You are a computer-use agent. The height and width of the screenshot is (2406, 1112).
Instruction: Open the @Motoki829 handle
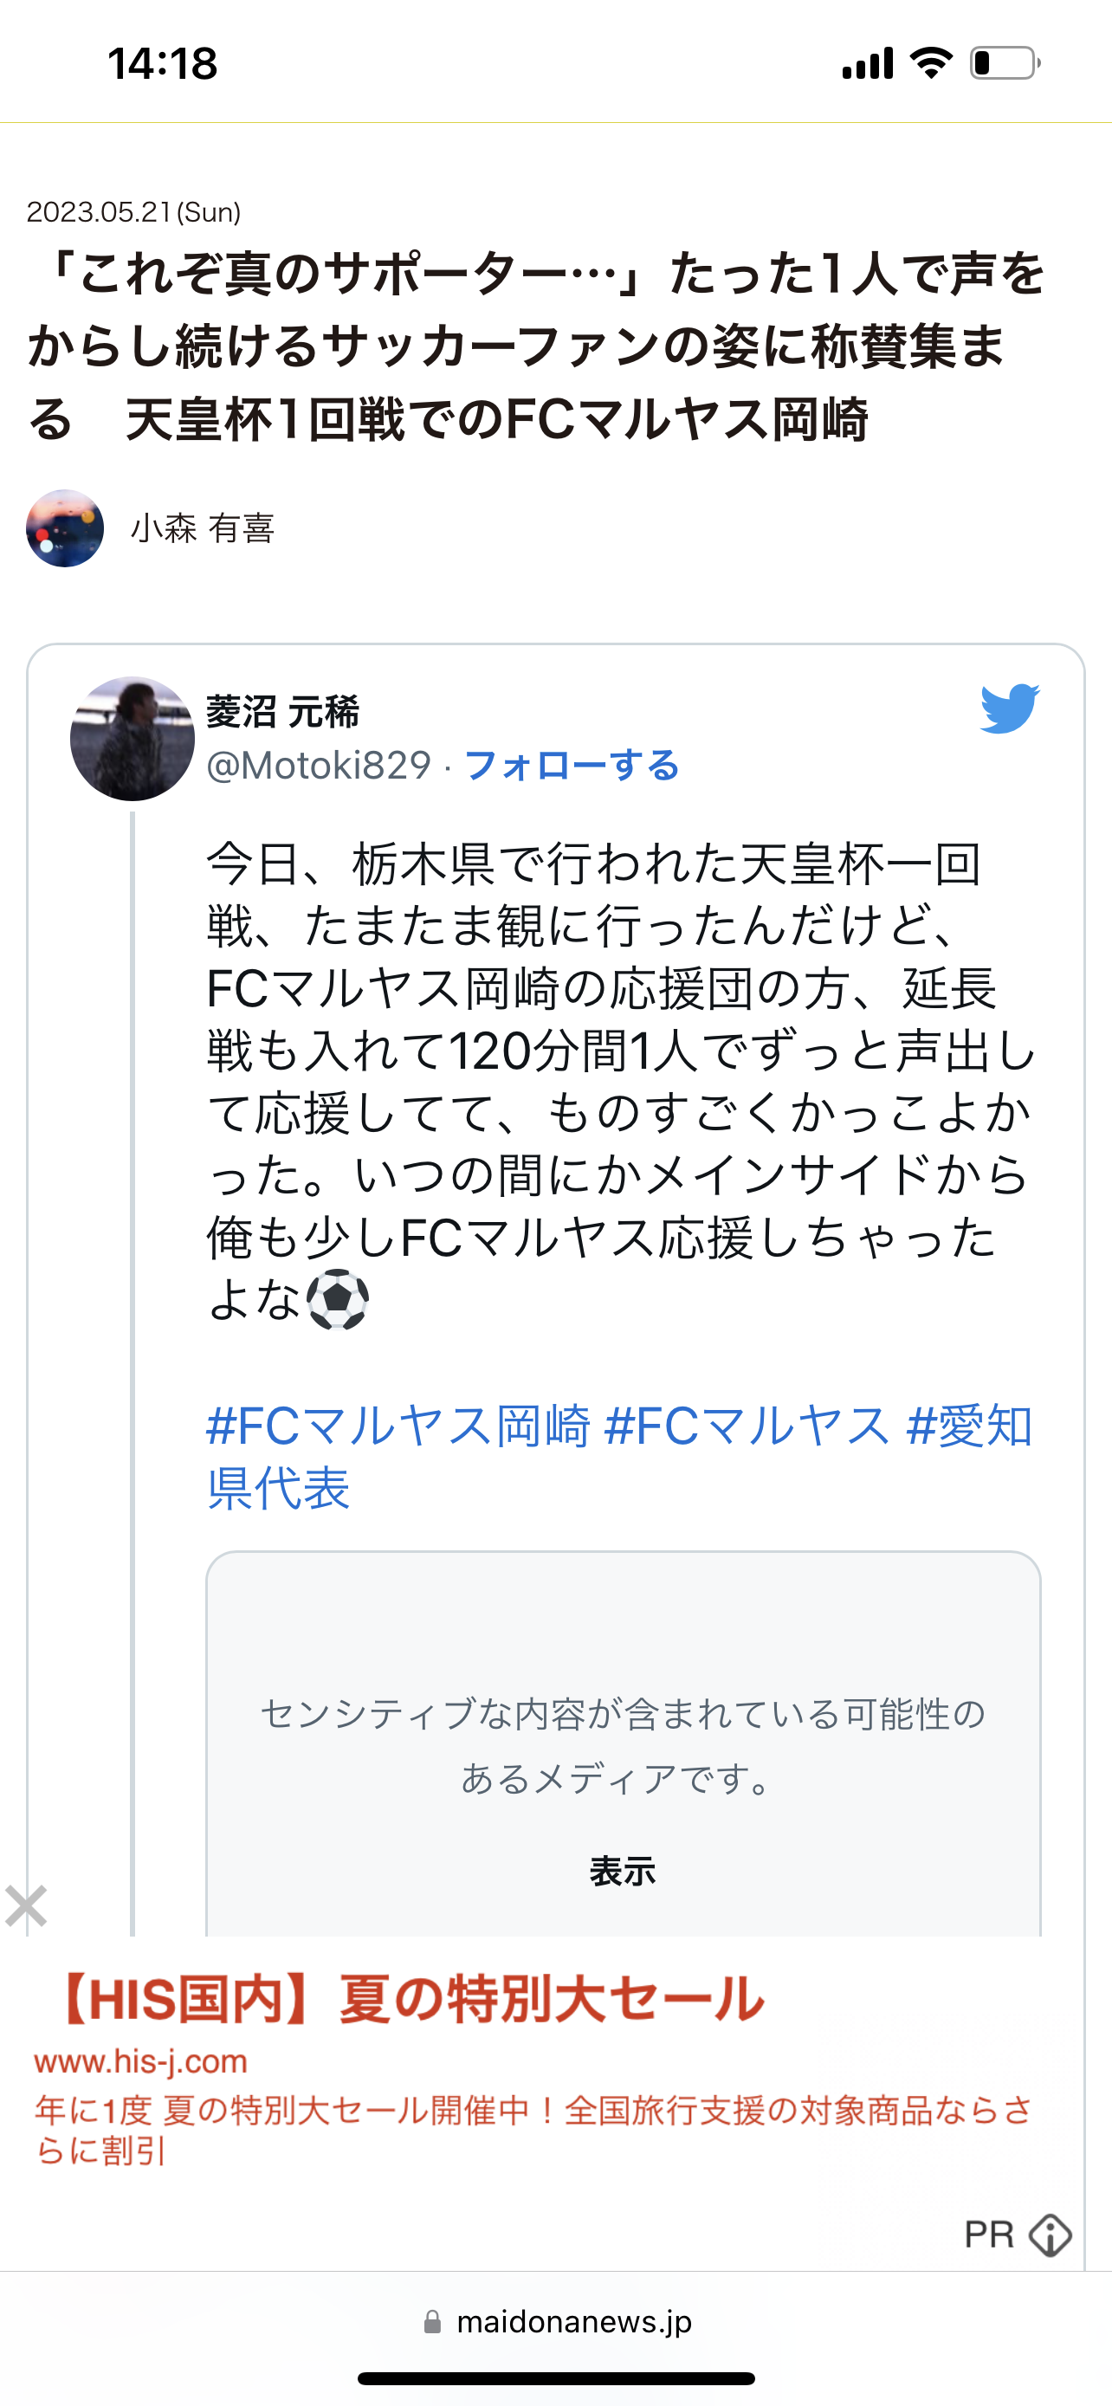click(319, 766)
